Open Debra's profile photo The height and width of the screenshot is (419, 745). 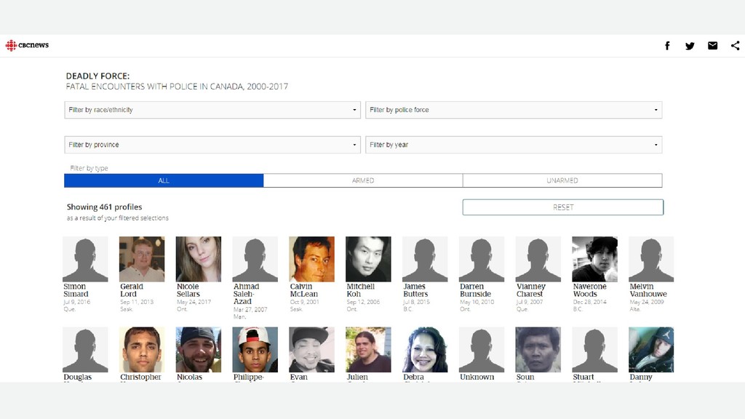point(425,349)
